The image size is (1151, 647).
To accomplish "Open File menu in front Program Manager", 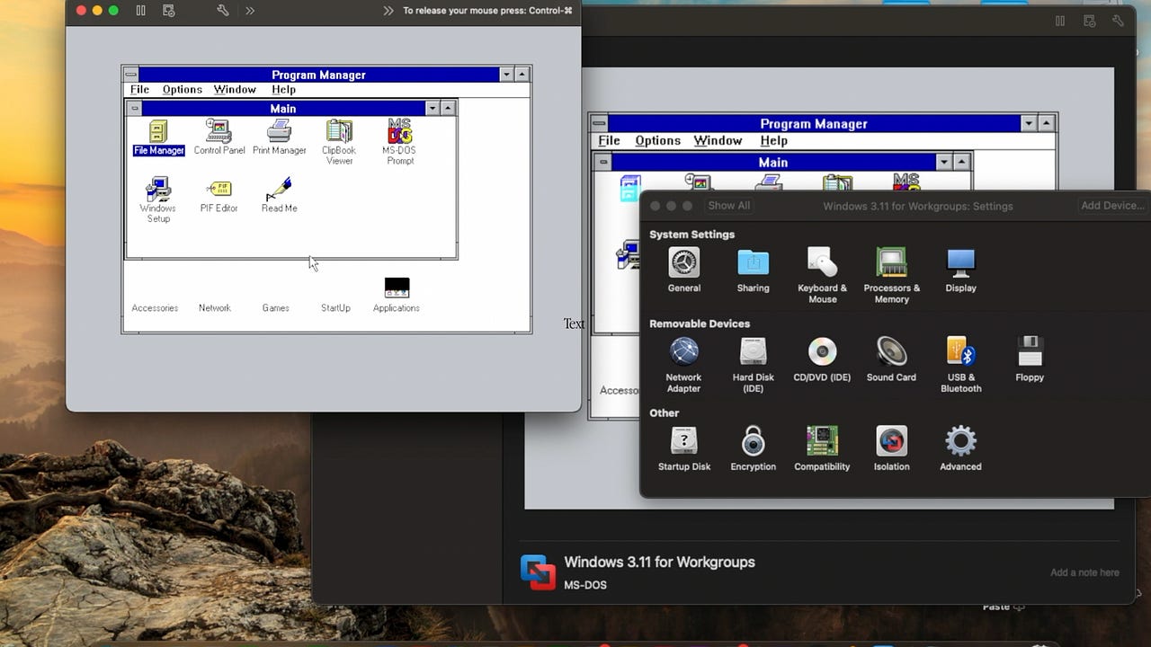I will click(x=139, y=90).
